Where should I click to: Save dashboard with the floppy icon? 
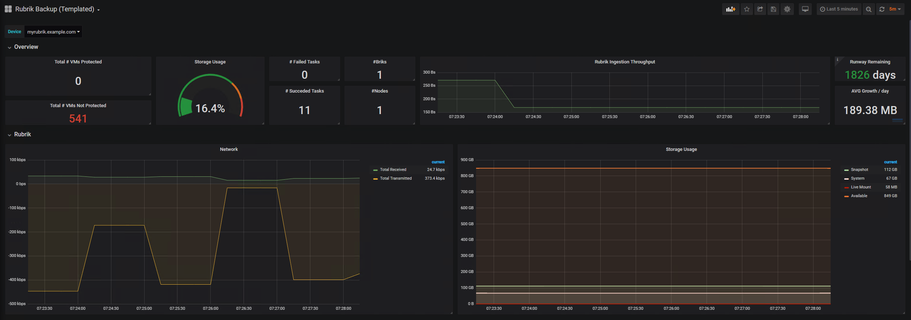click(773, 9)
